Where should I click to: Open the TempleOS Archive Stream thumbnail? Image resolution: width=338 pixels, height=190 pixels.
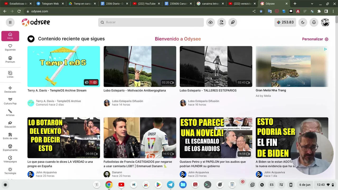[x=64, y=66]
